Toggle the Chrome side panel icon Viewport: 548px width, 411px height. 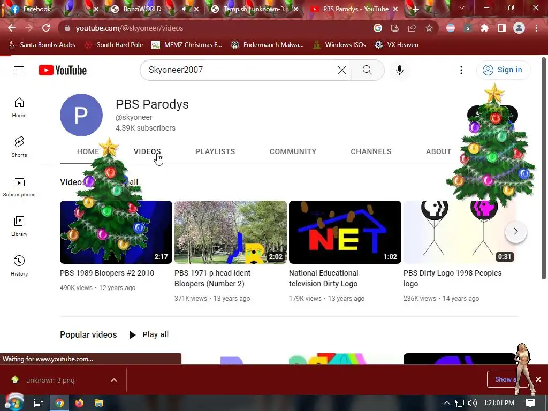click(501, 28)
